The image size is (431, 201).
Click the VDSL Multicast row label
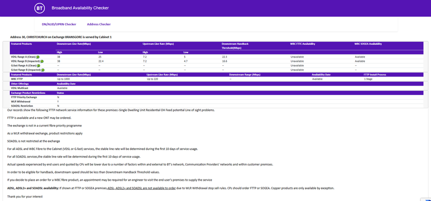pos(20,88)
